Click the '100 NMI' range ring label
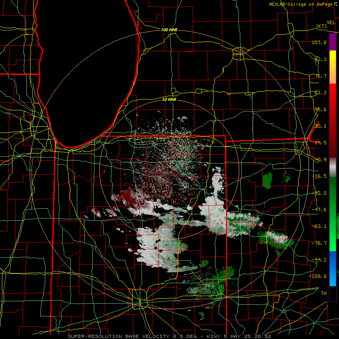339x339 pixels. [x=169, y=30]
